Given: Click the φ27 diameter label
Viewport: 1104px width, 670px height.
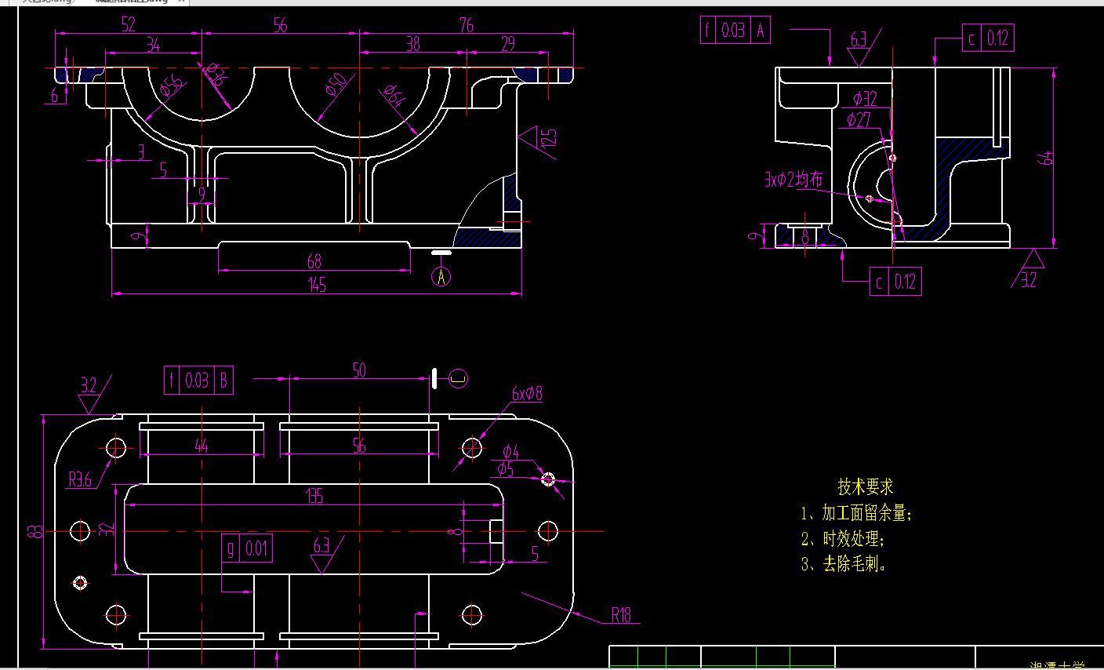Looking at the screenshot, I should click(x=859, y=120).
